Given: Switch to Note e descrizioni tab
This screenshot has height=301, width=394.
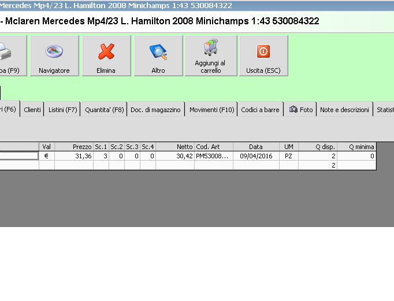Looking at the screenshot, I should coord(344,110).
